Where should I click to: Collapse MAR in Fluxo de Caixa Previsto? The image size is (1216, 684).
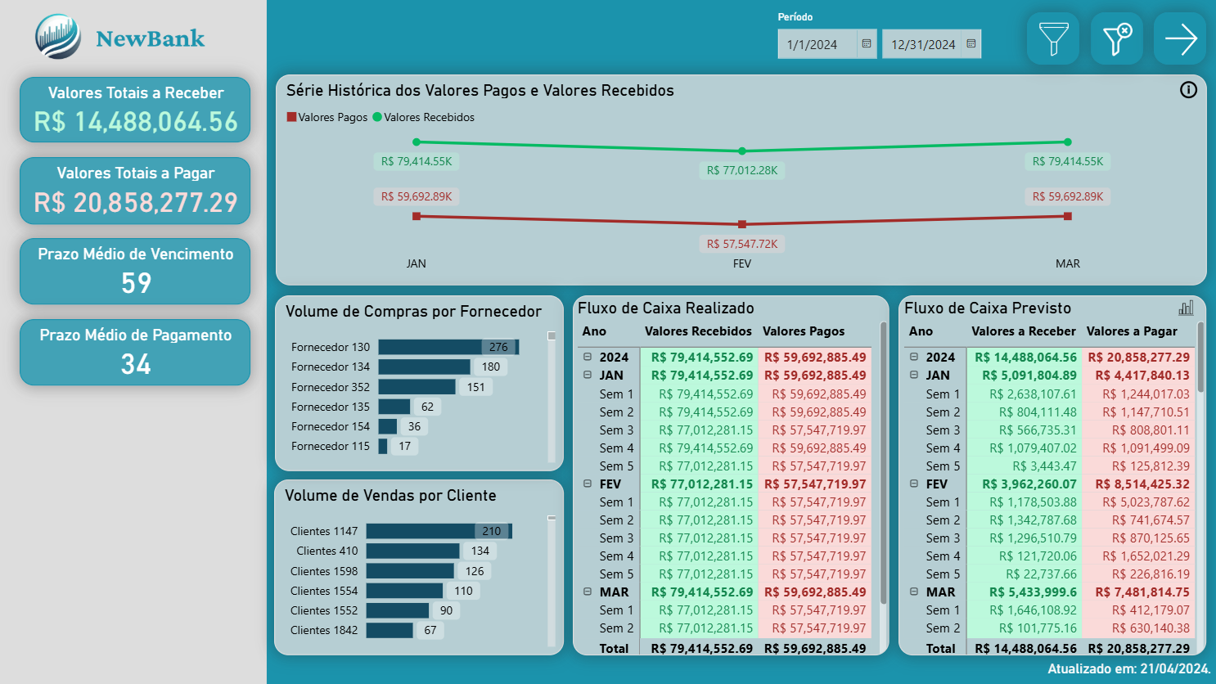(914, 592)
